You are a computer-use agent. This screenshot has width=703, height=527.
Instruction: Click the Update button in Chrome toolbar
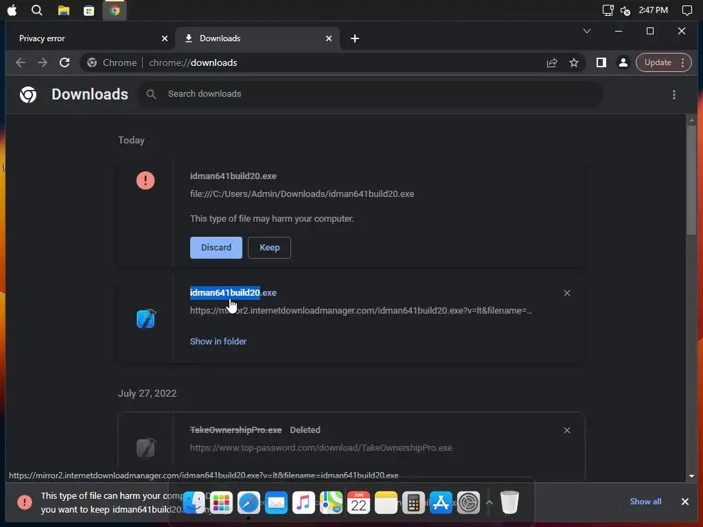point(658,62)
